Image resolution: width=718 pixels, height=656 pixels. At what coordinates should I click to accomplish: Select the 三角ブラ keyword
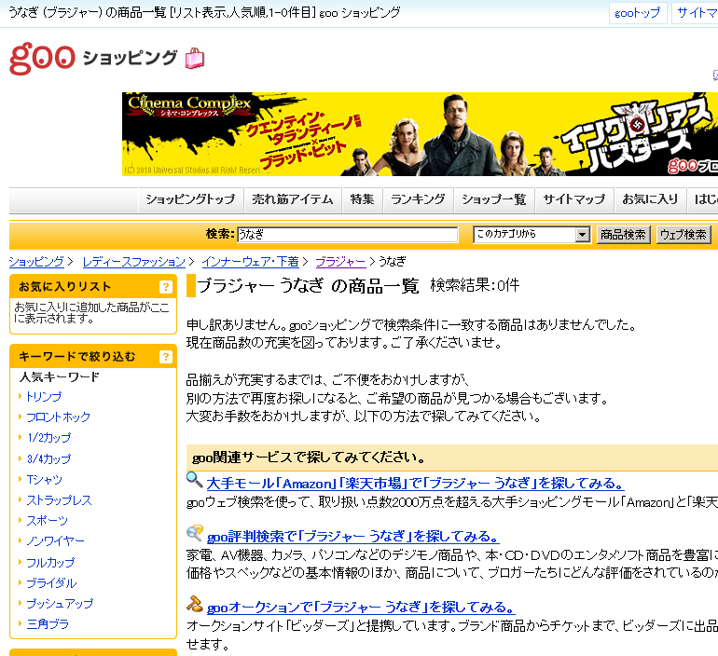pos(48,624)
